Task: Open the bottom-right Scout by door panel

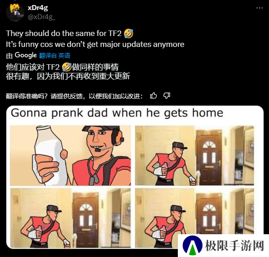Action: click(x=194, y=218)
